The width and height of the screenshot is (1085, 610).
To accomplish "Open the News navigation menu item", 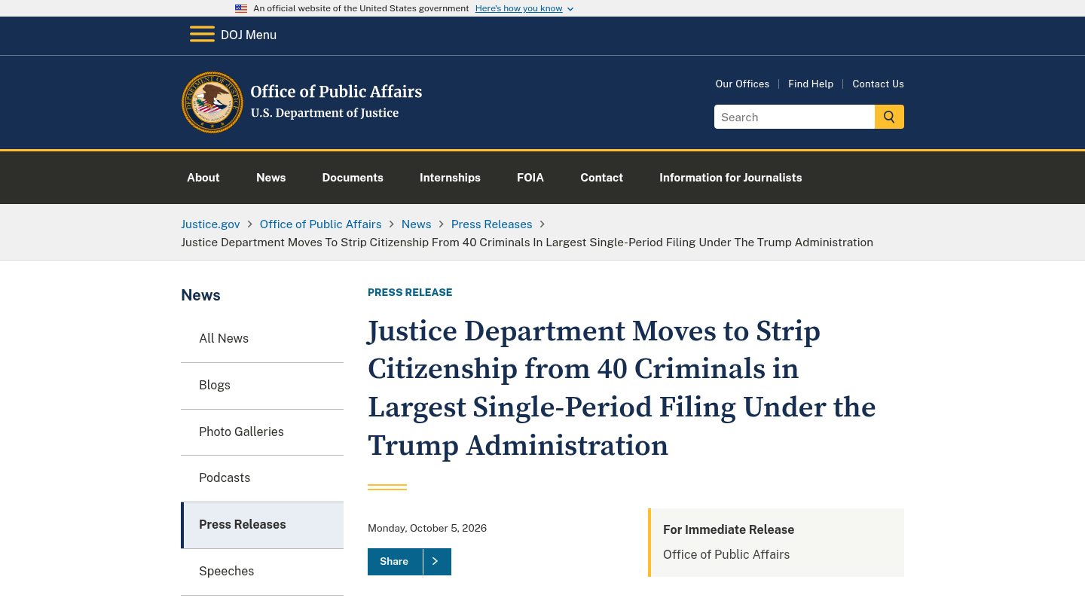I will (271, 178).
